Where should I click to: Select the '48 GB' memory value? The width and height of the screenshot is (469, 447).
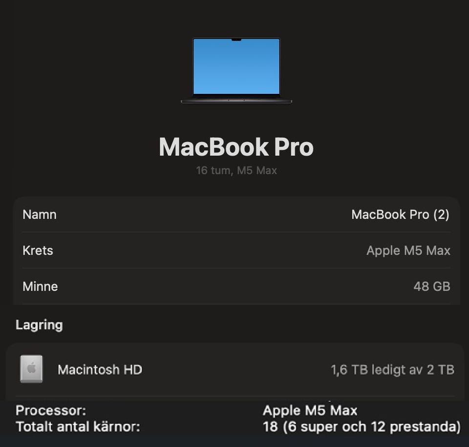click(x=432, y=287)
